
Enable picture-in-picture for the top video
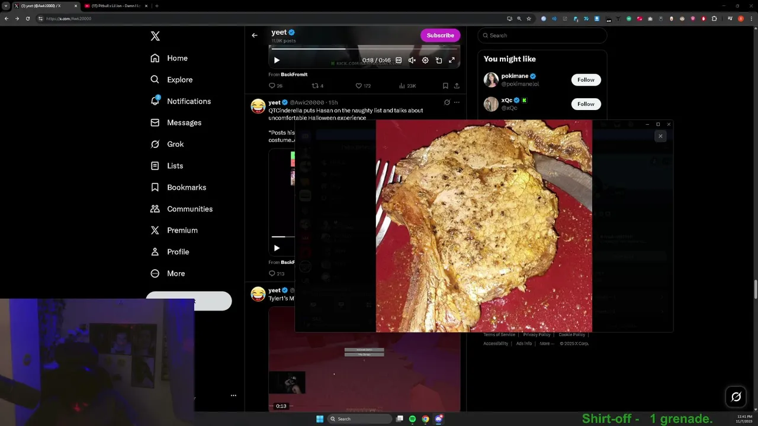[439, 60]
